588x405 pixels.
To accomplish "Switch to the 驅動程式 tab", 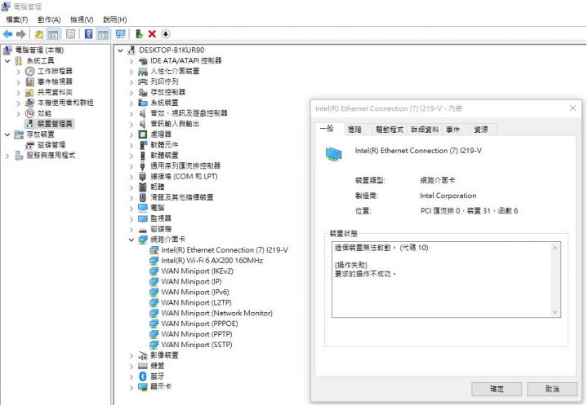I will click(390, 130).
